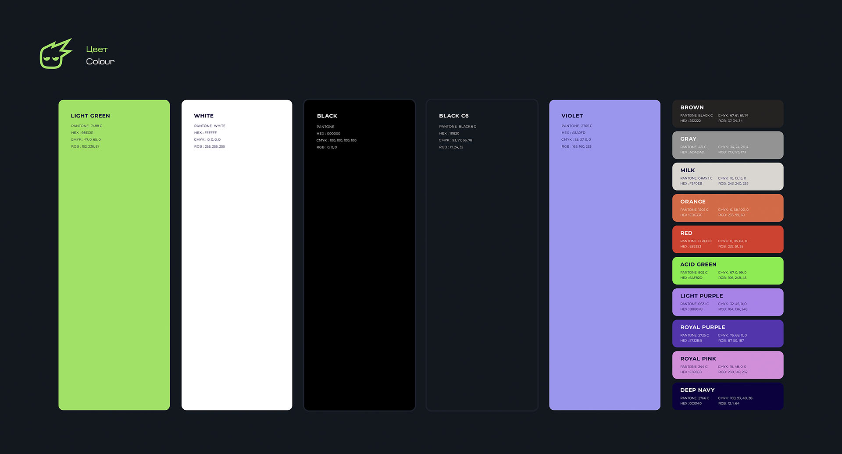
Task: Select the Acid Green swatch tile
Action: pyautogui.click(x=728, y=271)
